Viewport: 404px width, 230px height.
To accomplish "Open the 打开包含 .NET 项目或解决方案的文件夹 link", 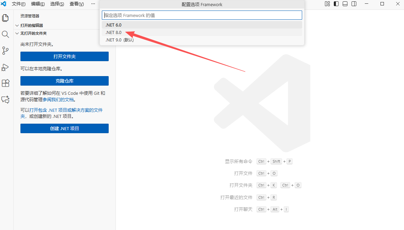I will pos(61,113).
